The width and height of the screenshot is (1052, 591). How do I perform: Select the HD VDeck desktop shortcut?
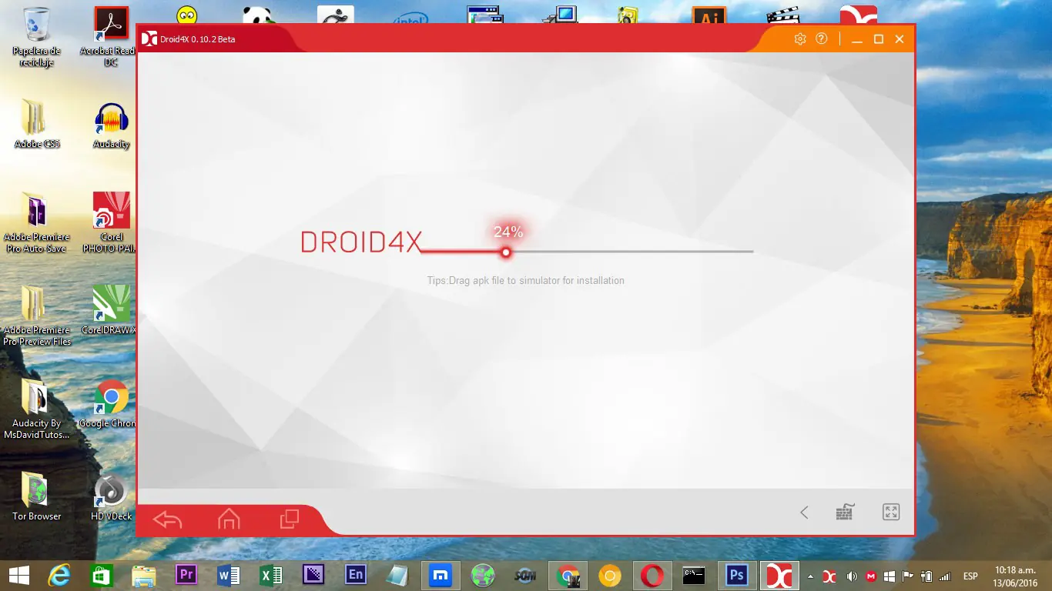(111, 496)
